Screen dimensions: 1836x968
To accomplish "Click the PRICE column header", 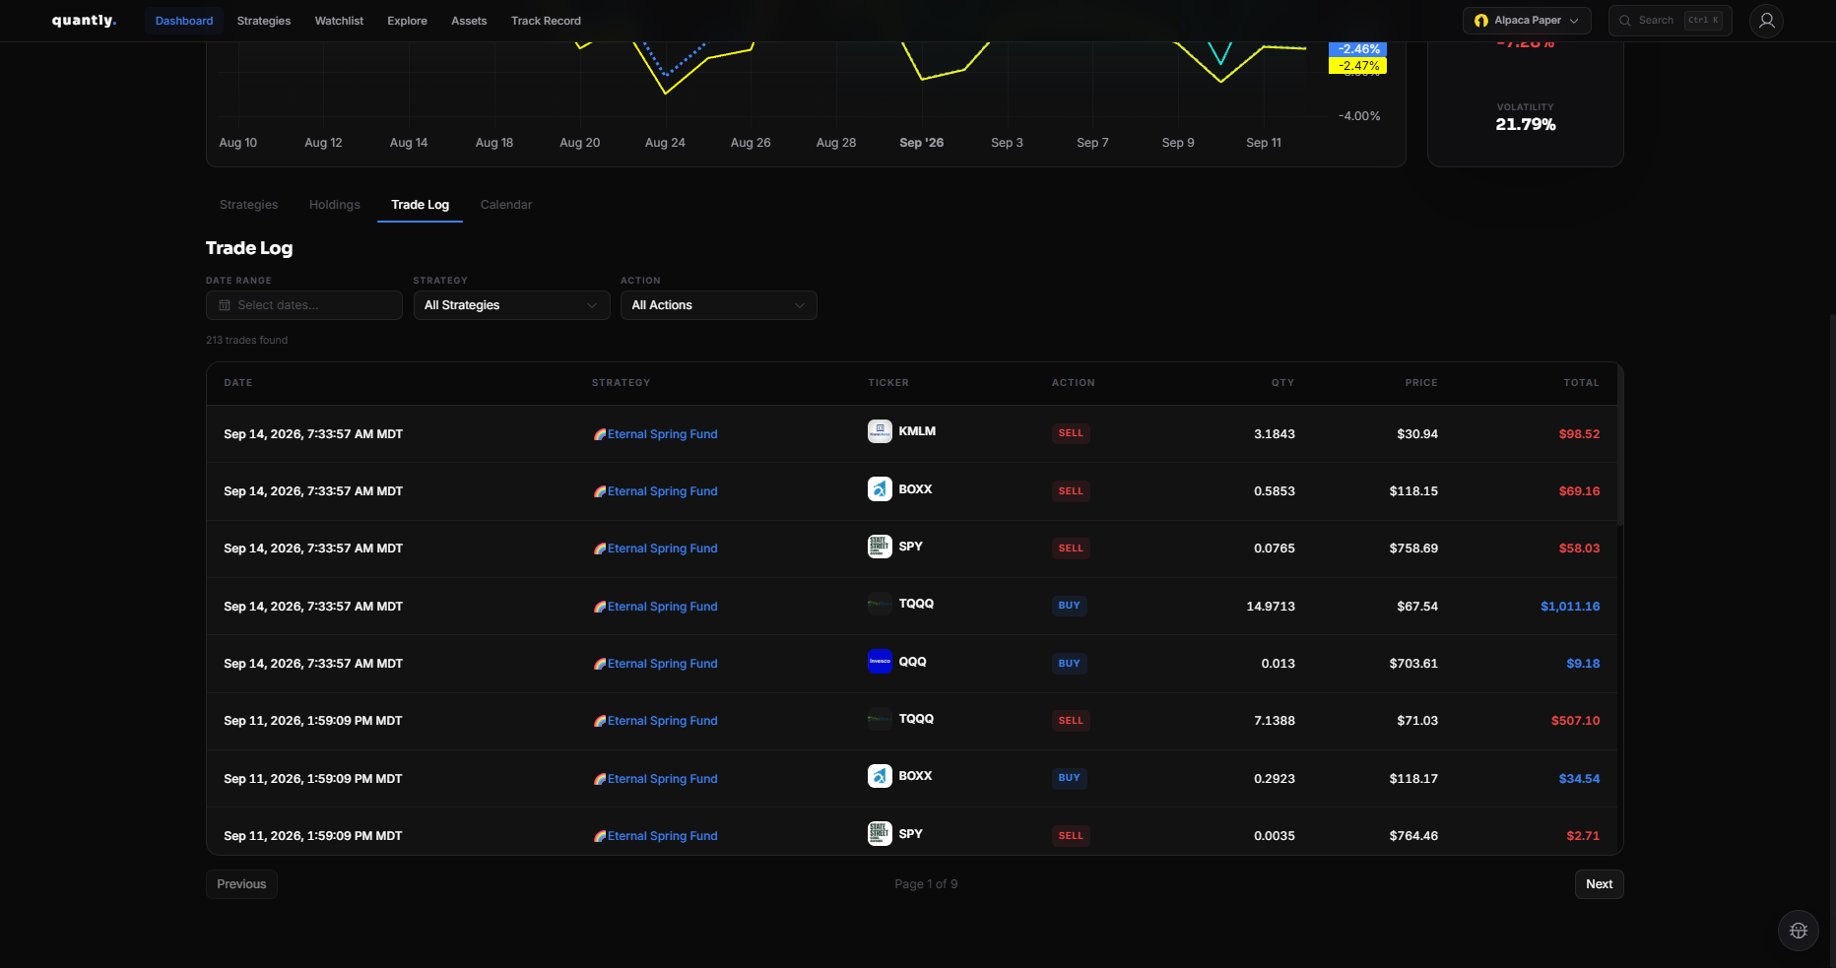I will (x=1421, y=383).
